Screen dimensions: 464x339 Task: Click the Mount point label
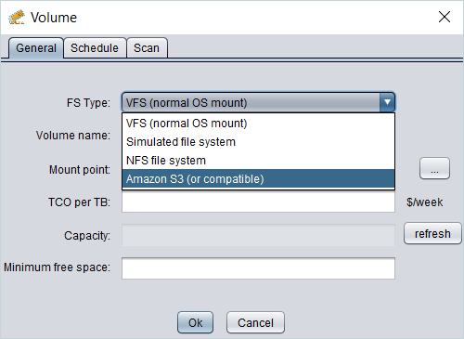[80, 170]
